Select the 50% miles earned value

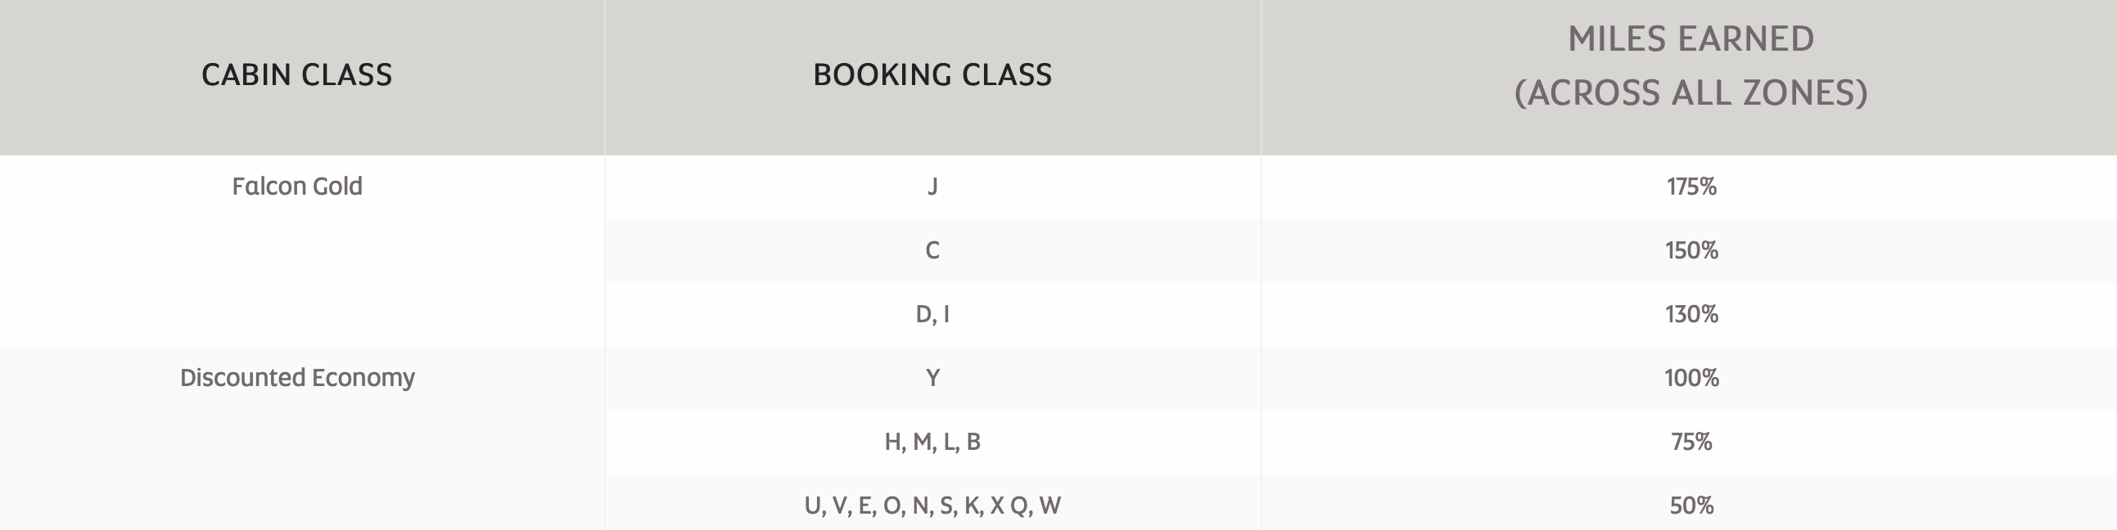1691,505
